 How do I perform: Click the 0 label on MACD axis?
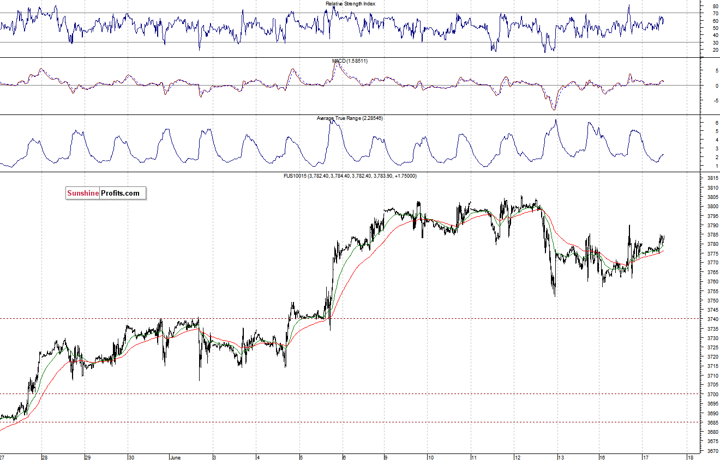point(716,86)
